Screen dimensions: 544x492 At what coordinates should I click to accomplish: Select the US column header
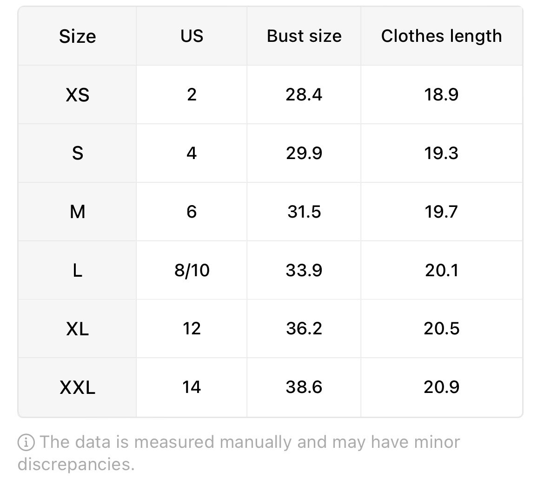tap(192, 36)
